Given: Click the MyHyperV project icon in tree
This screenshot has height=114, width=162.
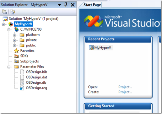Looking at the screenshot, I should [11, 24].
